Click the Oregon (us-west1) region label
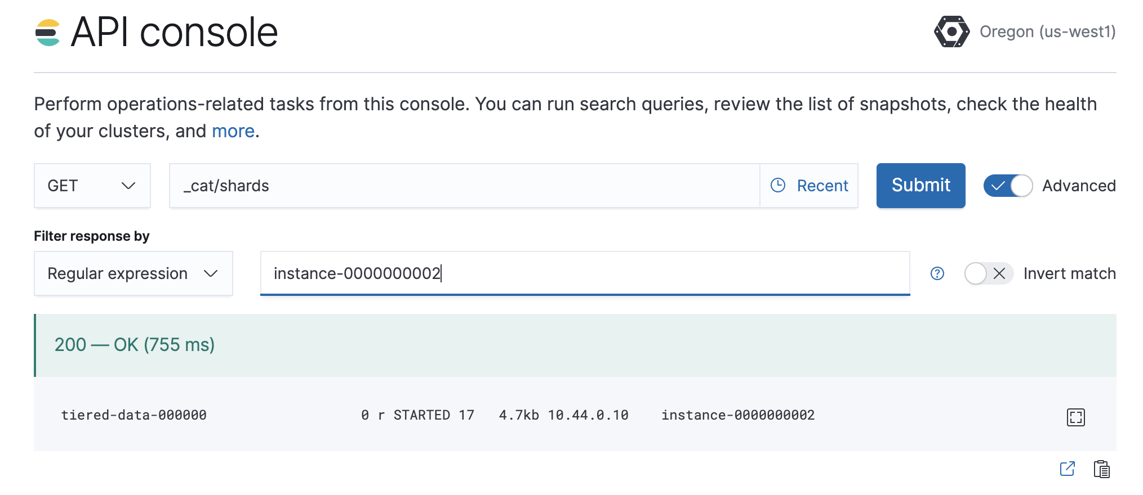The height and width of the screenshot is (495, 1143). pos(1047,31)
